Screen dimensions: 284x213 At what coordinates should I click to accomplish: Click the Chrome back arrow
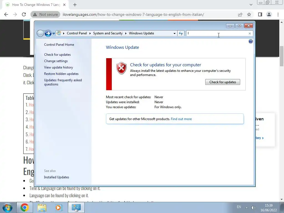point(6,14)
